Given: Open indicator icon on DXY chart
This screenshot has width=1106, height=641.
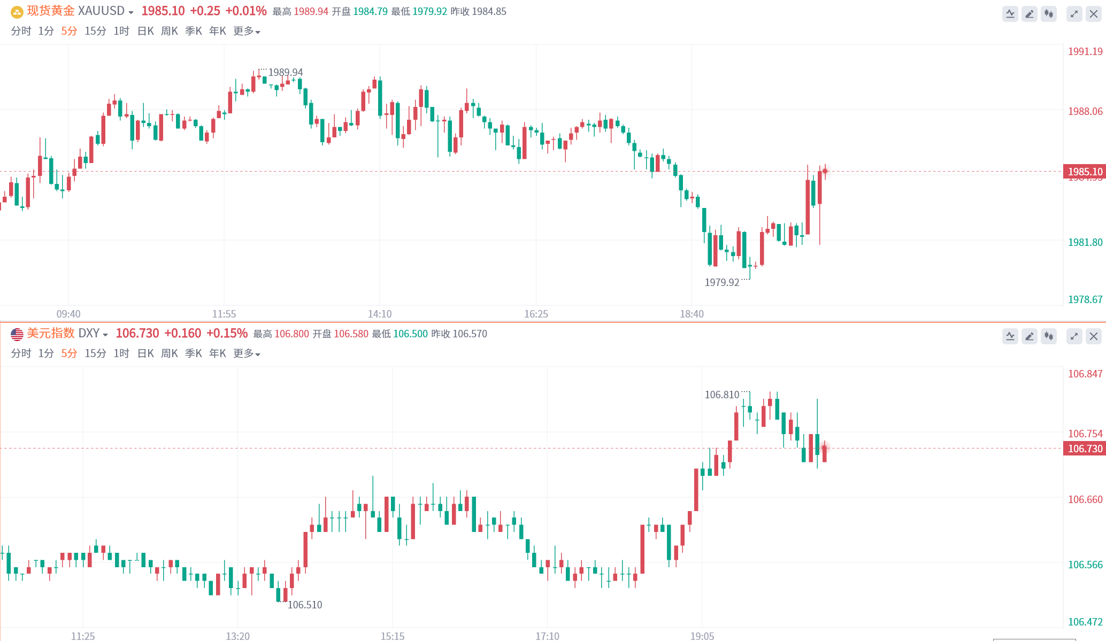Looking at the screenshot, I should (1010, 336).
